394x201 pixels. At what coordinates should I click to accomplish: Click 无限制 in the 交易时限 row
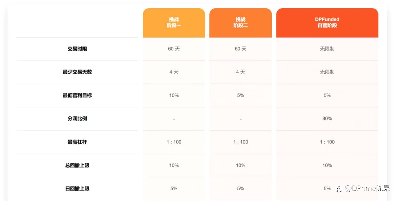point(327,49)
